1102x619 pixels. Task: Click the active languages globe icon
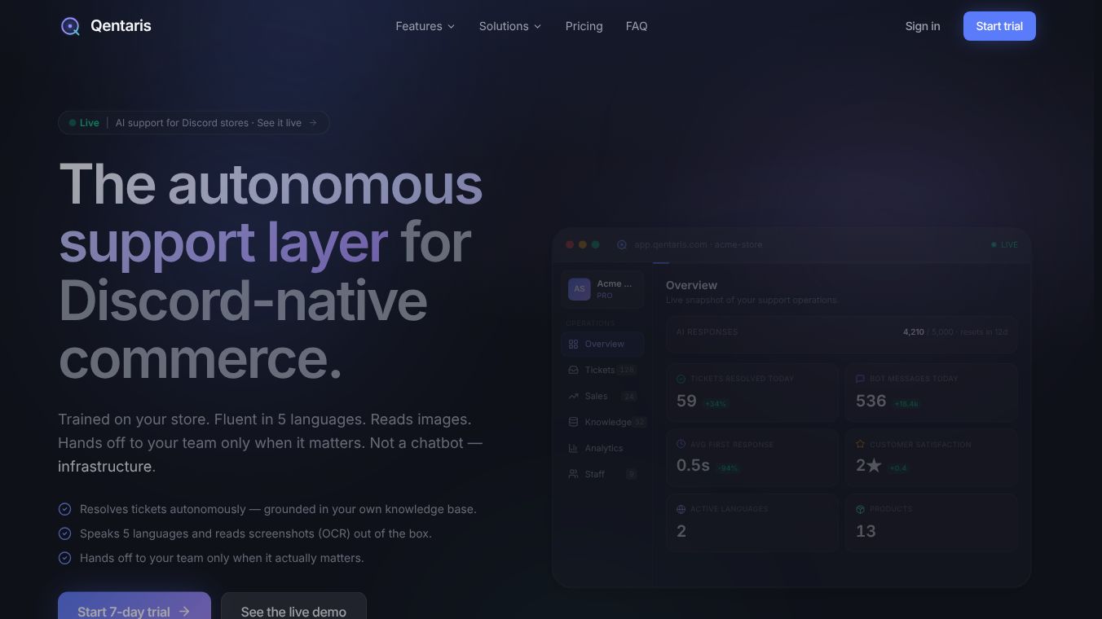[681, 509]
